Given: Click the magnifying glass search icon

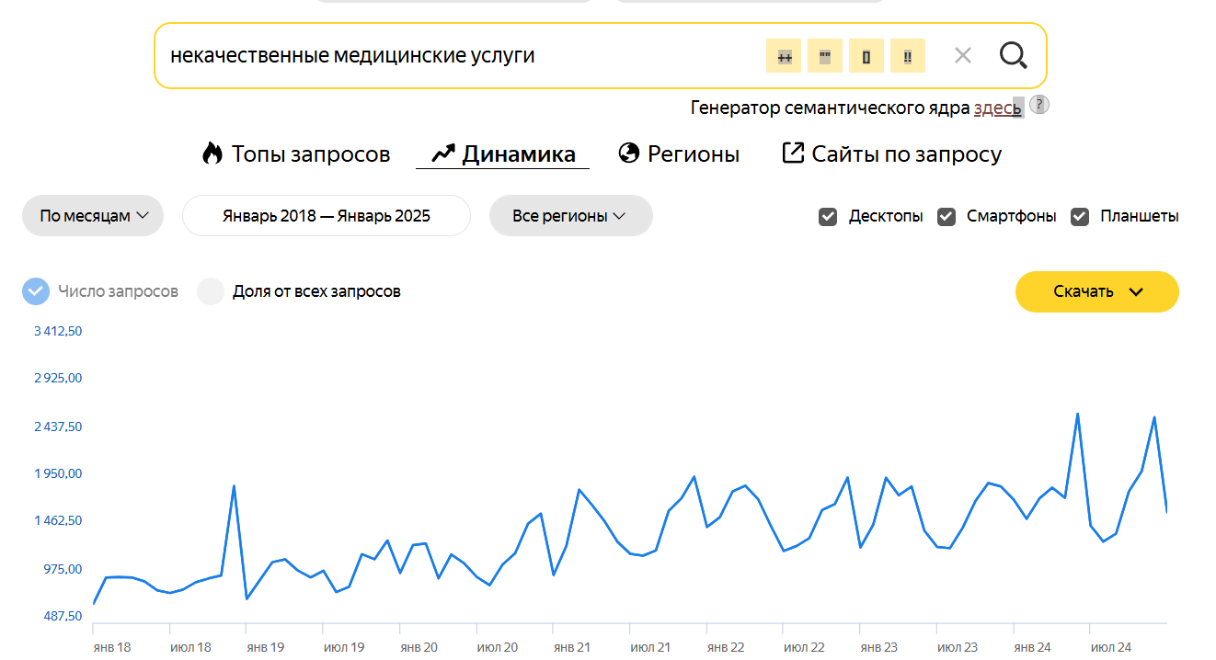Looking at the screenshot, I should [1013, 56].
